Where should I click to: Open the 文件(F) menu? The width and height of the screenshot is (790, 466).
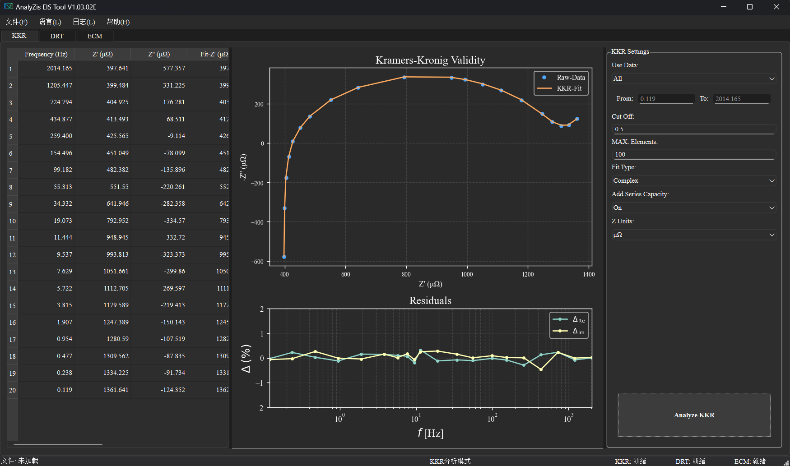[17, 22]
